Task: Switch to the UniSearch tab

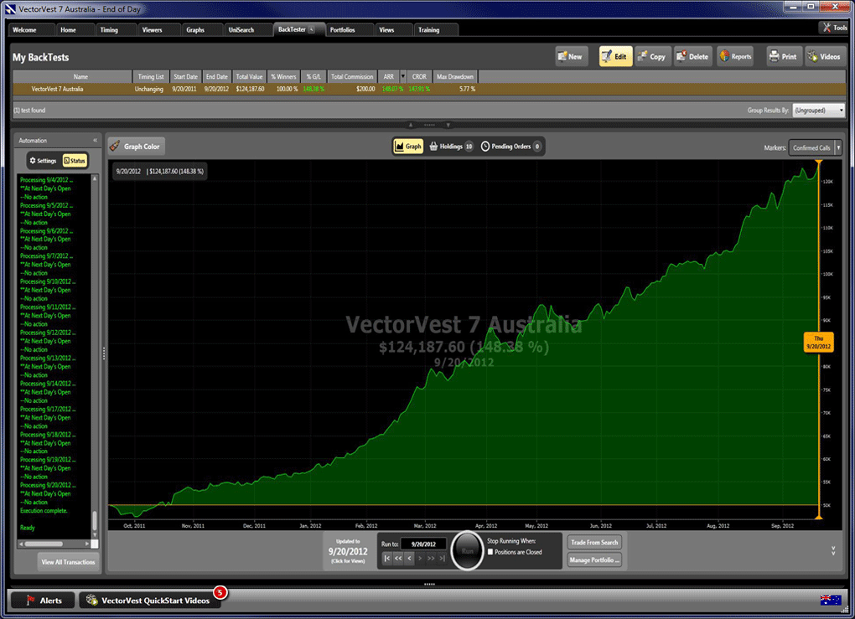Action: (241, 30)
